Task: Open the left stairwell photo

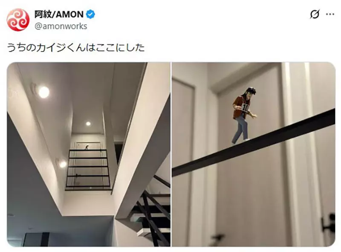Action: (89, 154)
